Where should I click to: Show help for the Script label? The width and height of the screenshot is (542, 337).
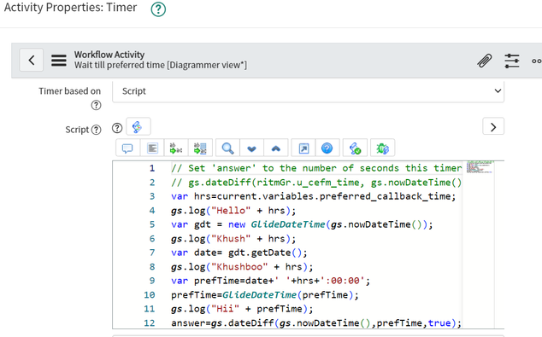pos(96,130)
